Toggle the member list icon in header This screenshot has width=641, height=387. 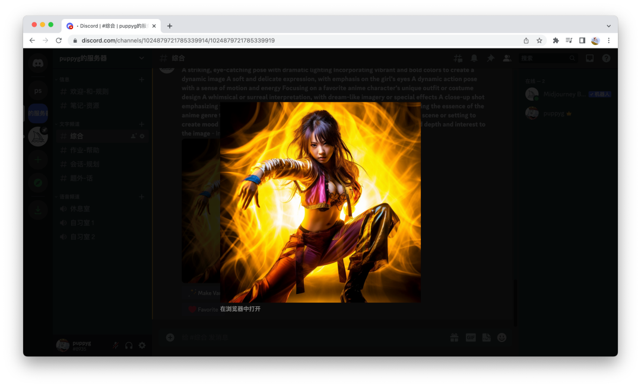[x=507, y=58]
